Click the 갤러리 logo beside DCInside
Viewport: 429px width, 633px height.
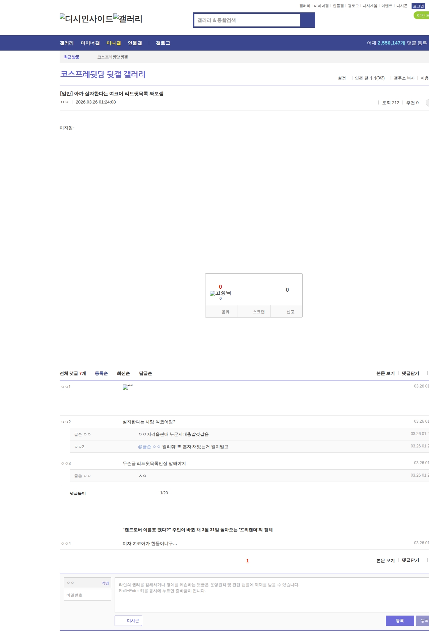pos(128,18)
